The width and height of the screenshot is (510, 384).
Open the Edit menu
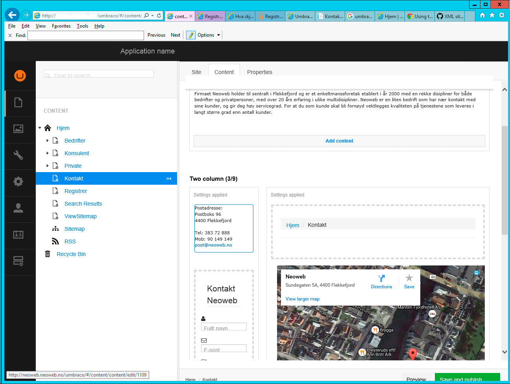coord(26,26)
